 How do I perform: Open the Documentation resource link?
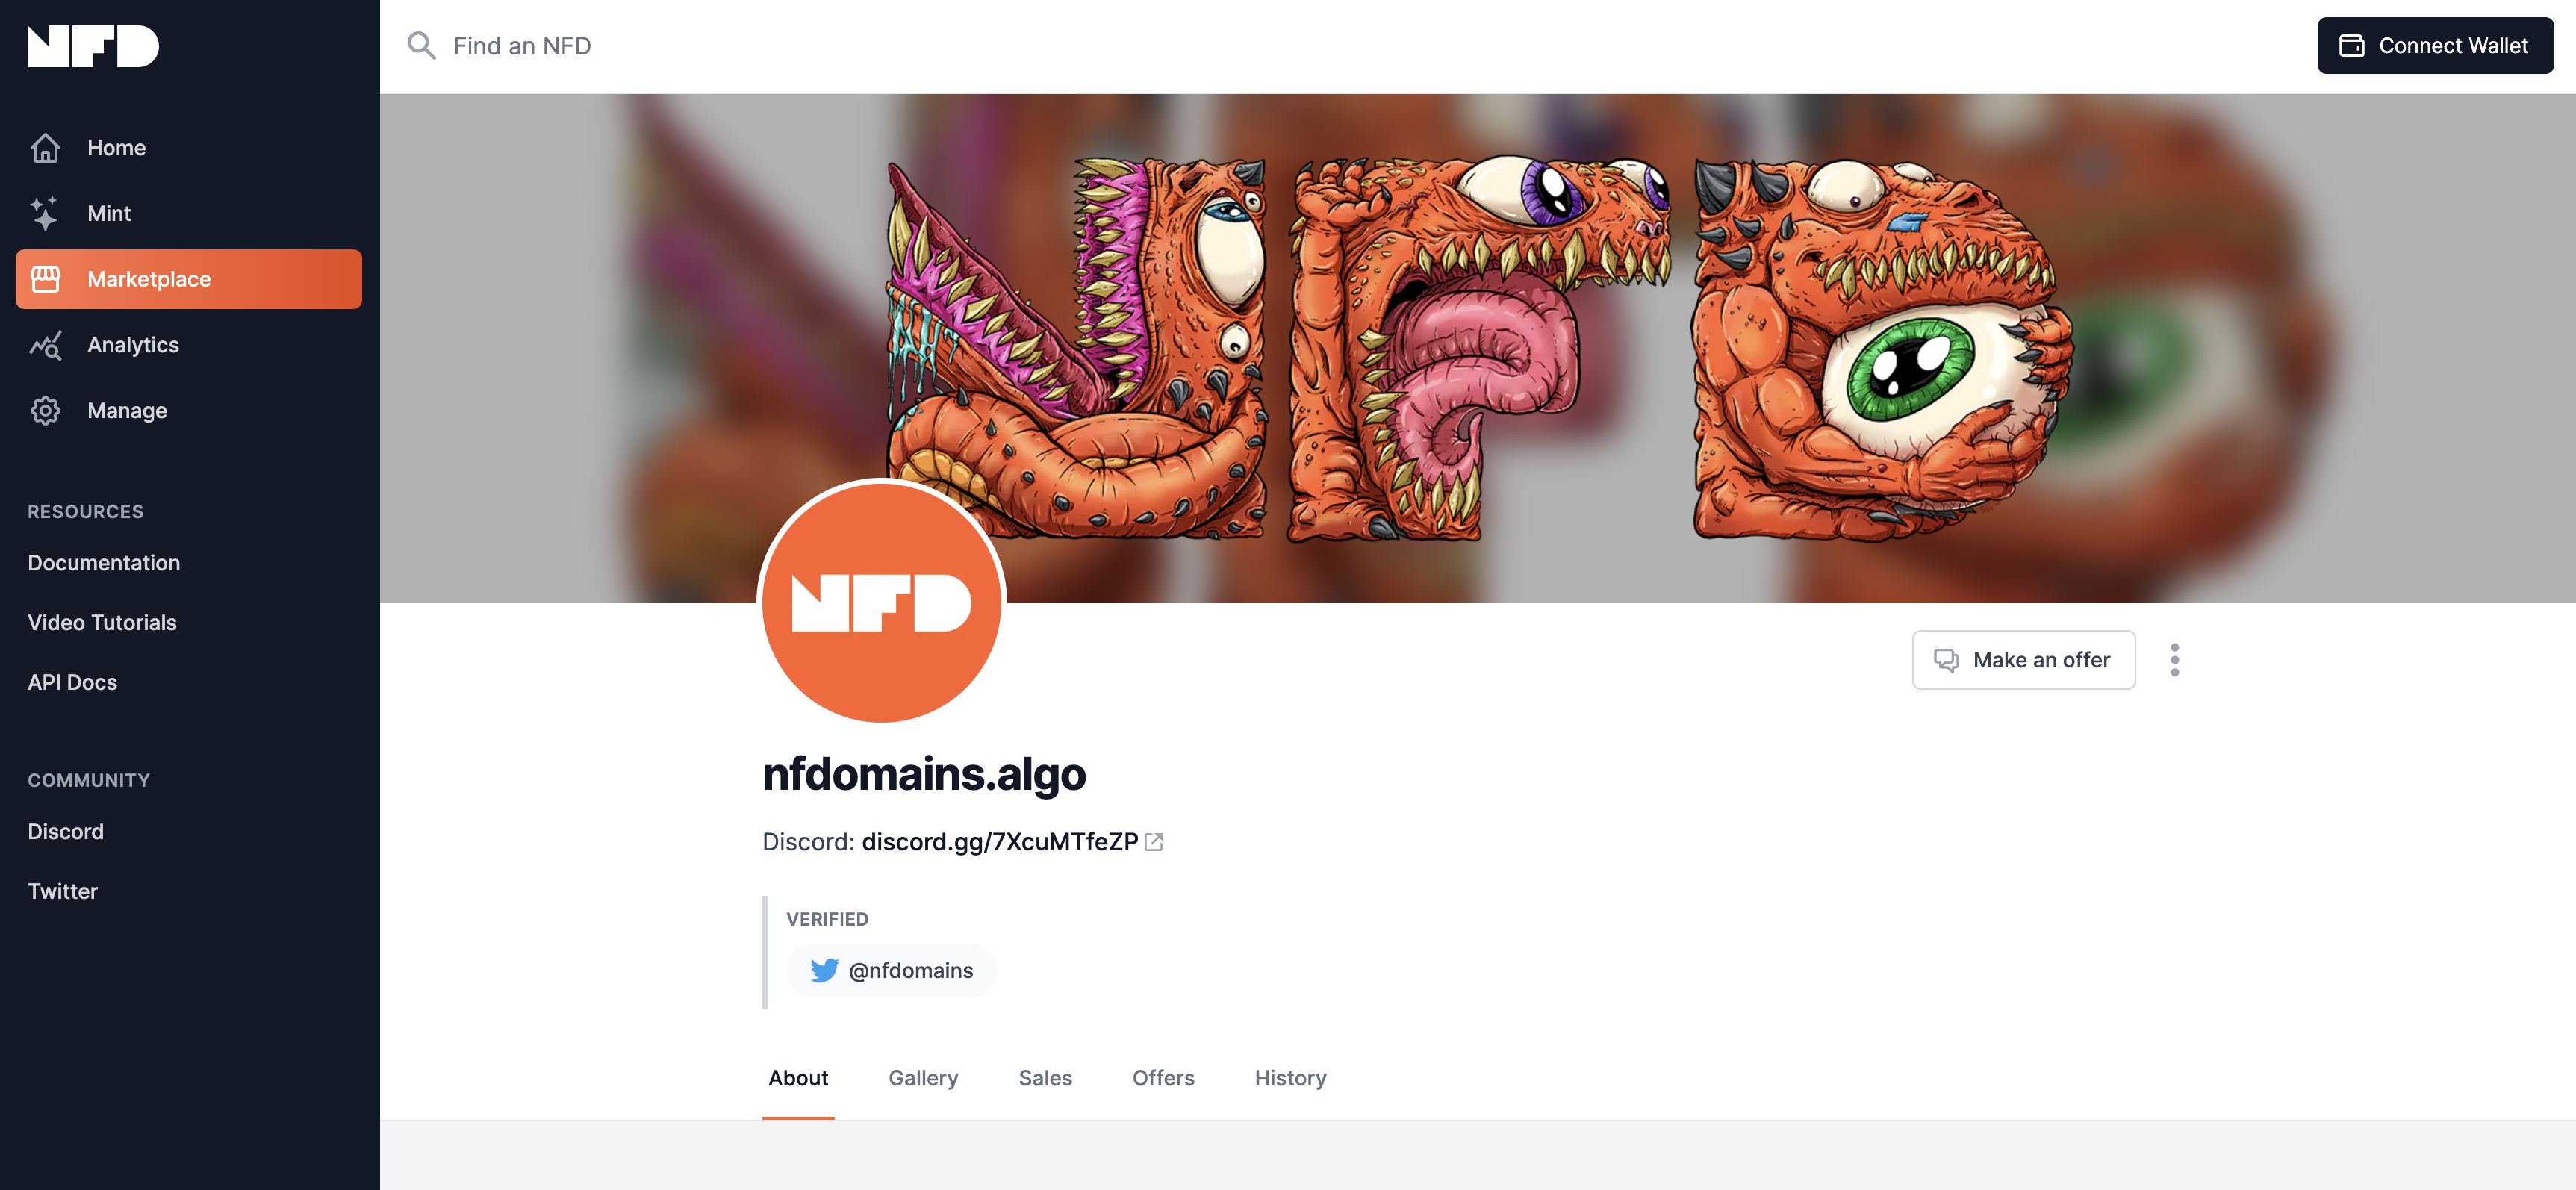(104, 563)
